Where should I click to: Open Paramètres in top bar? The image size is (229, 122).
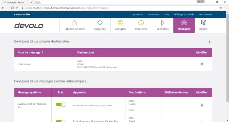tap(154, 14)
